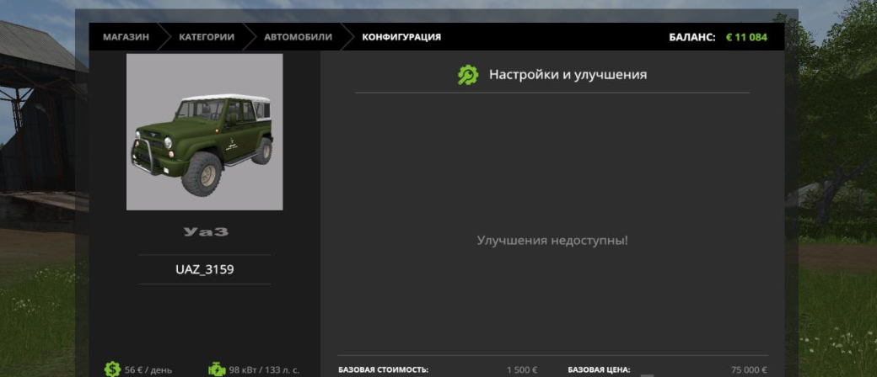Select the Конфигурация breadcrumb step

[x=401, y=37]
